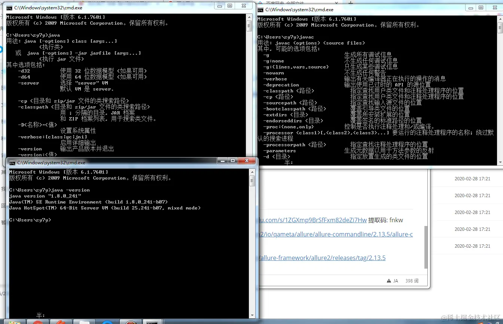
Task: Click the '-d32' option line in java window
Action: tap(82, 71)
